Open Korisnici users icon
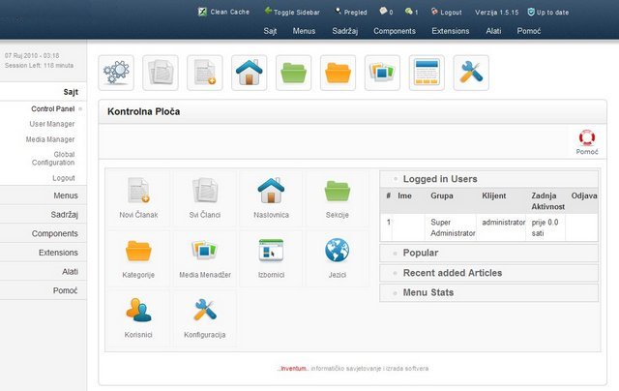 [x=138, y=313]
